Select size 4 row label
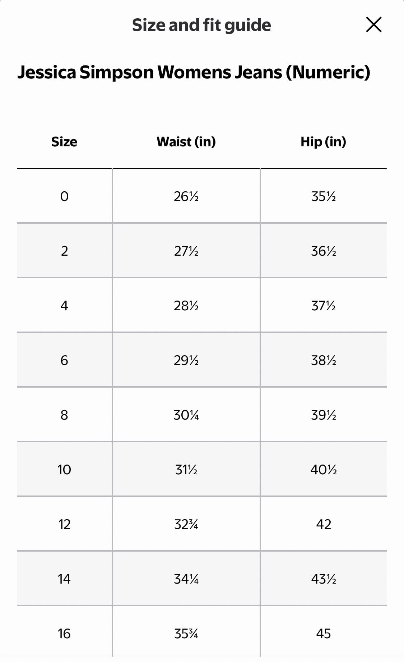This screenshot has height=662, width=404. coord(64,306)
